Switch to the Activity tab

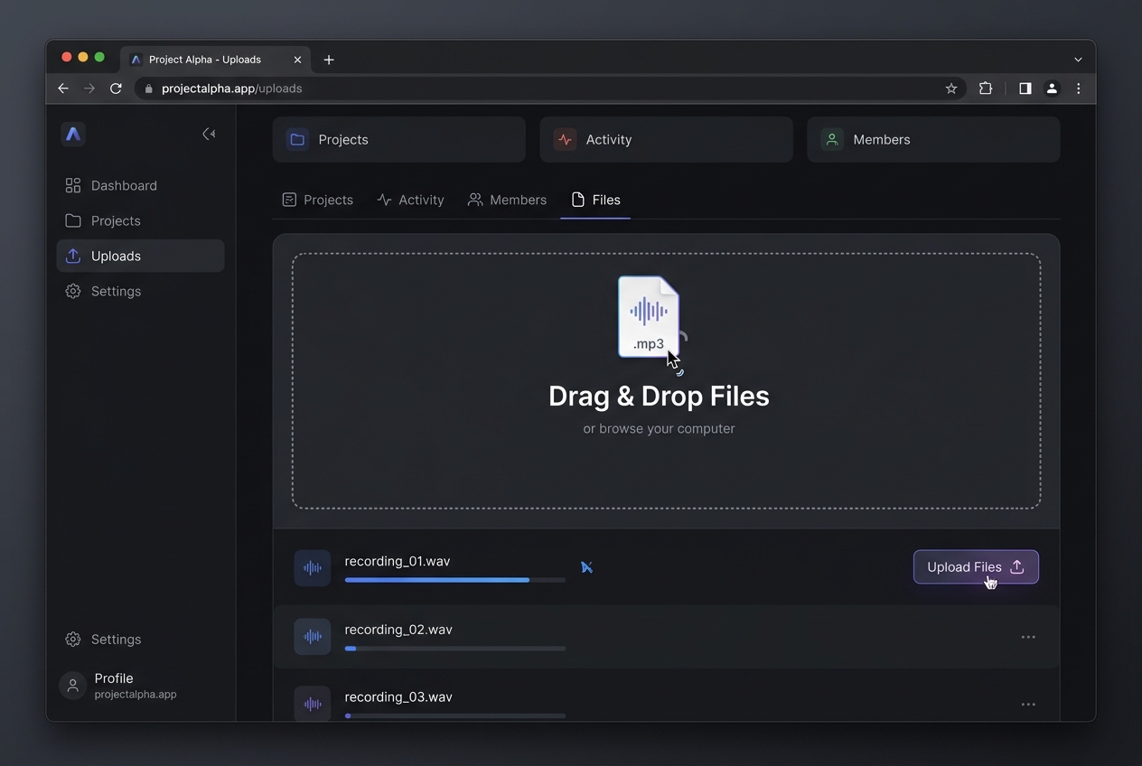pyautogui.click(x=410, y=200)
